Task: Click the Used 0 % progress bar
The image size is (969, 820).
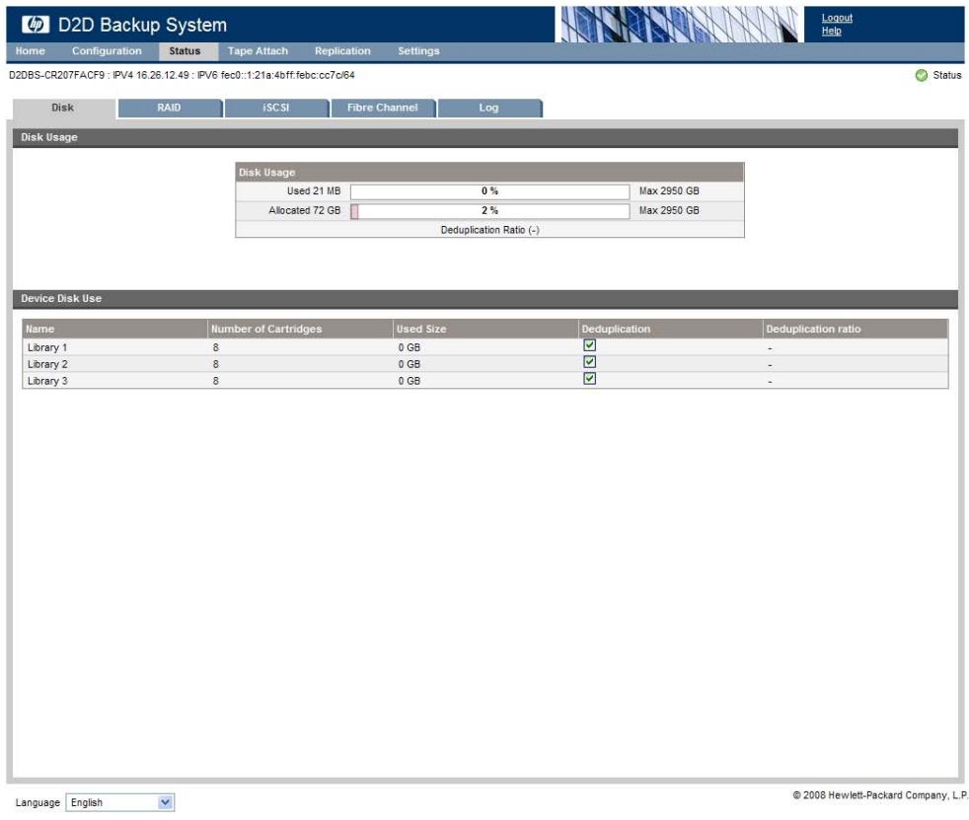Action: (x=489, y=191)
